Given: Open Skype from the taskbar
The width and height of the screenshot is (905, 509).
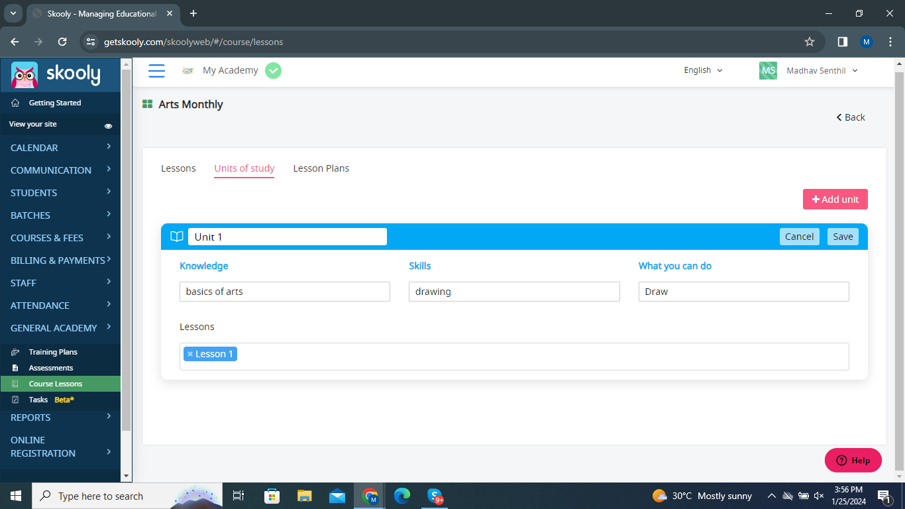Looking at the screenshot, I should (435, 496).
